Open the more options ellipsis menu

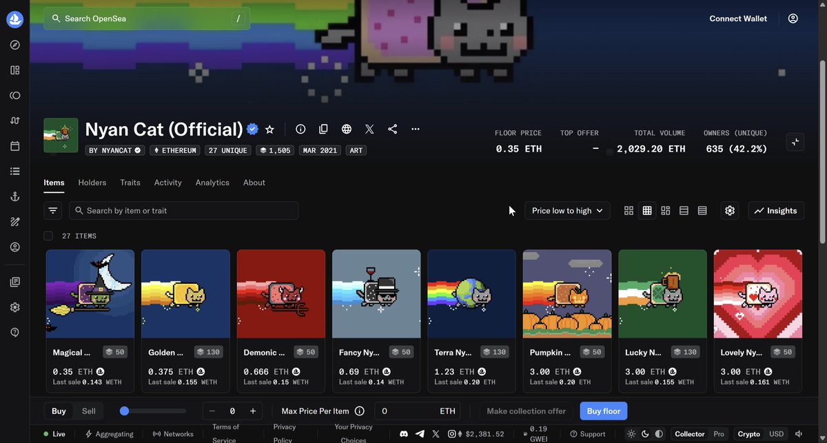click(416, 129)
